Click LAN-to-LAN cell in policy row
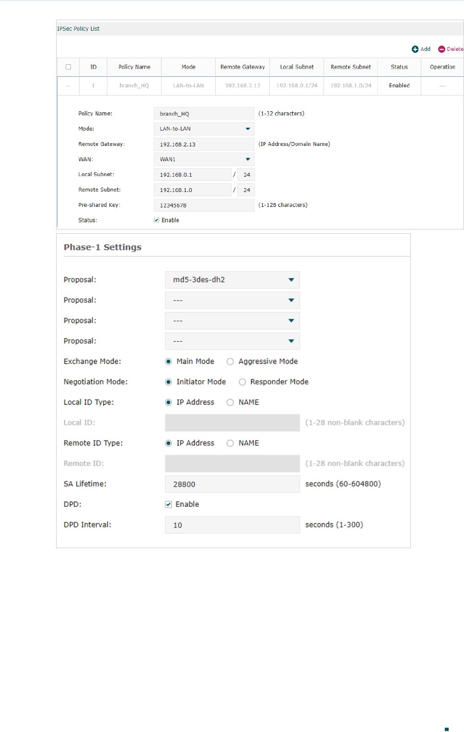Screen dimensions: 464x732 tap(188, 85)
